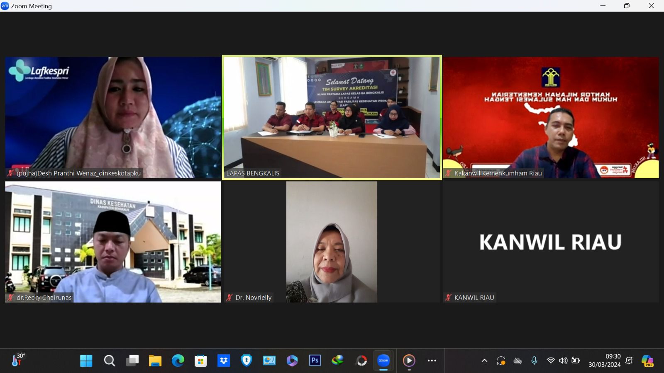Click label '(pujha)Desh Pranthi Wenaz_dinkeskotapku'

(78, 173)
